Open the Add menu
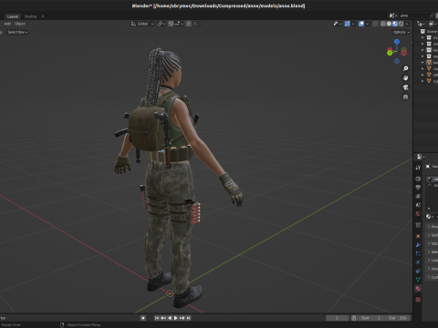438x328 pixels. (7, 24)
